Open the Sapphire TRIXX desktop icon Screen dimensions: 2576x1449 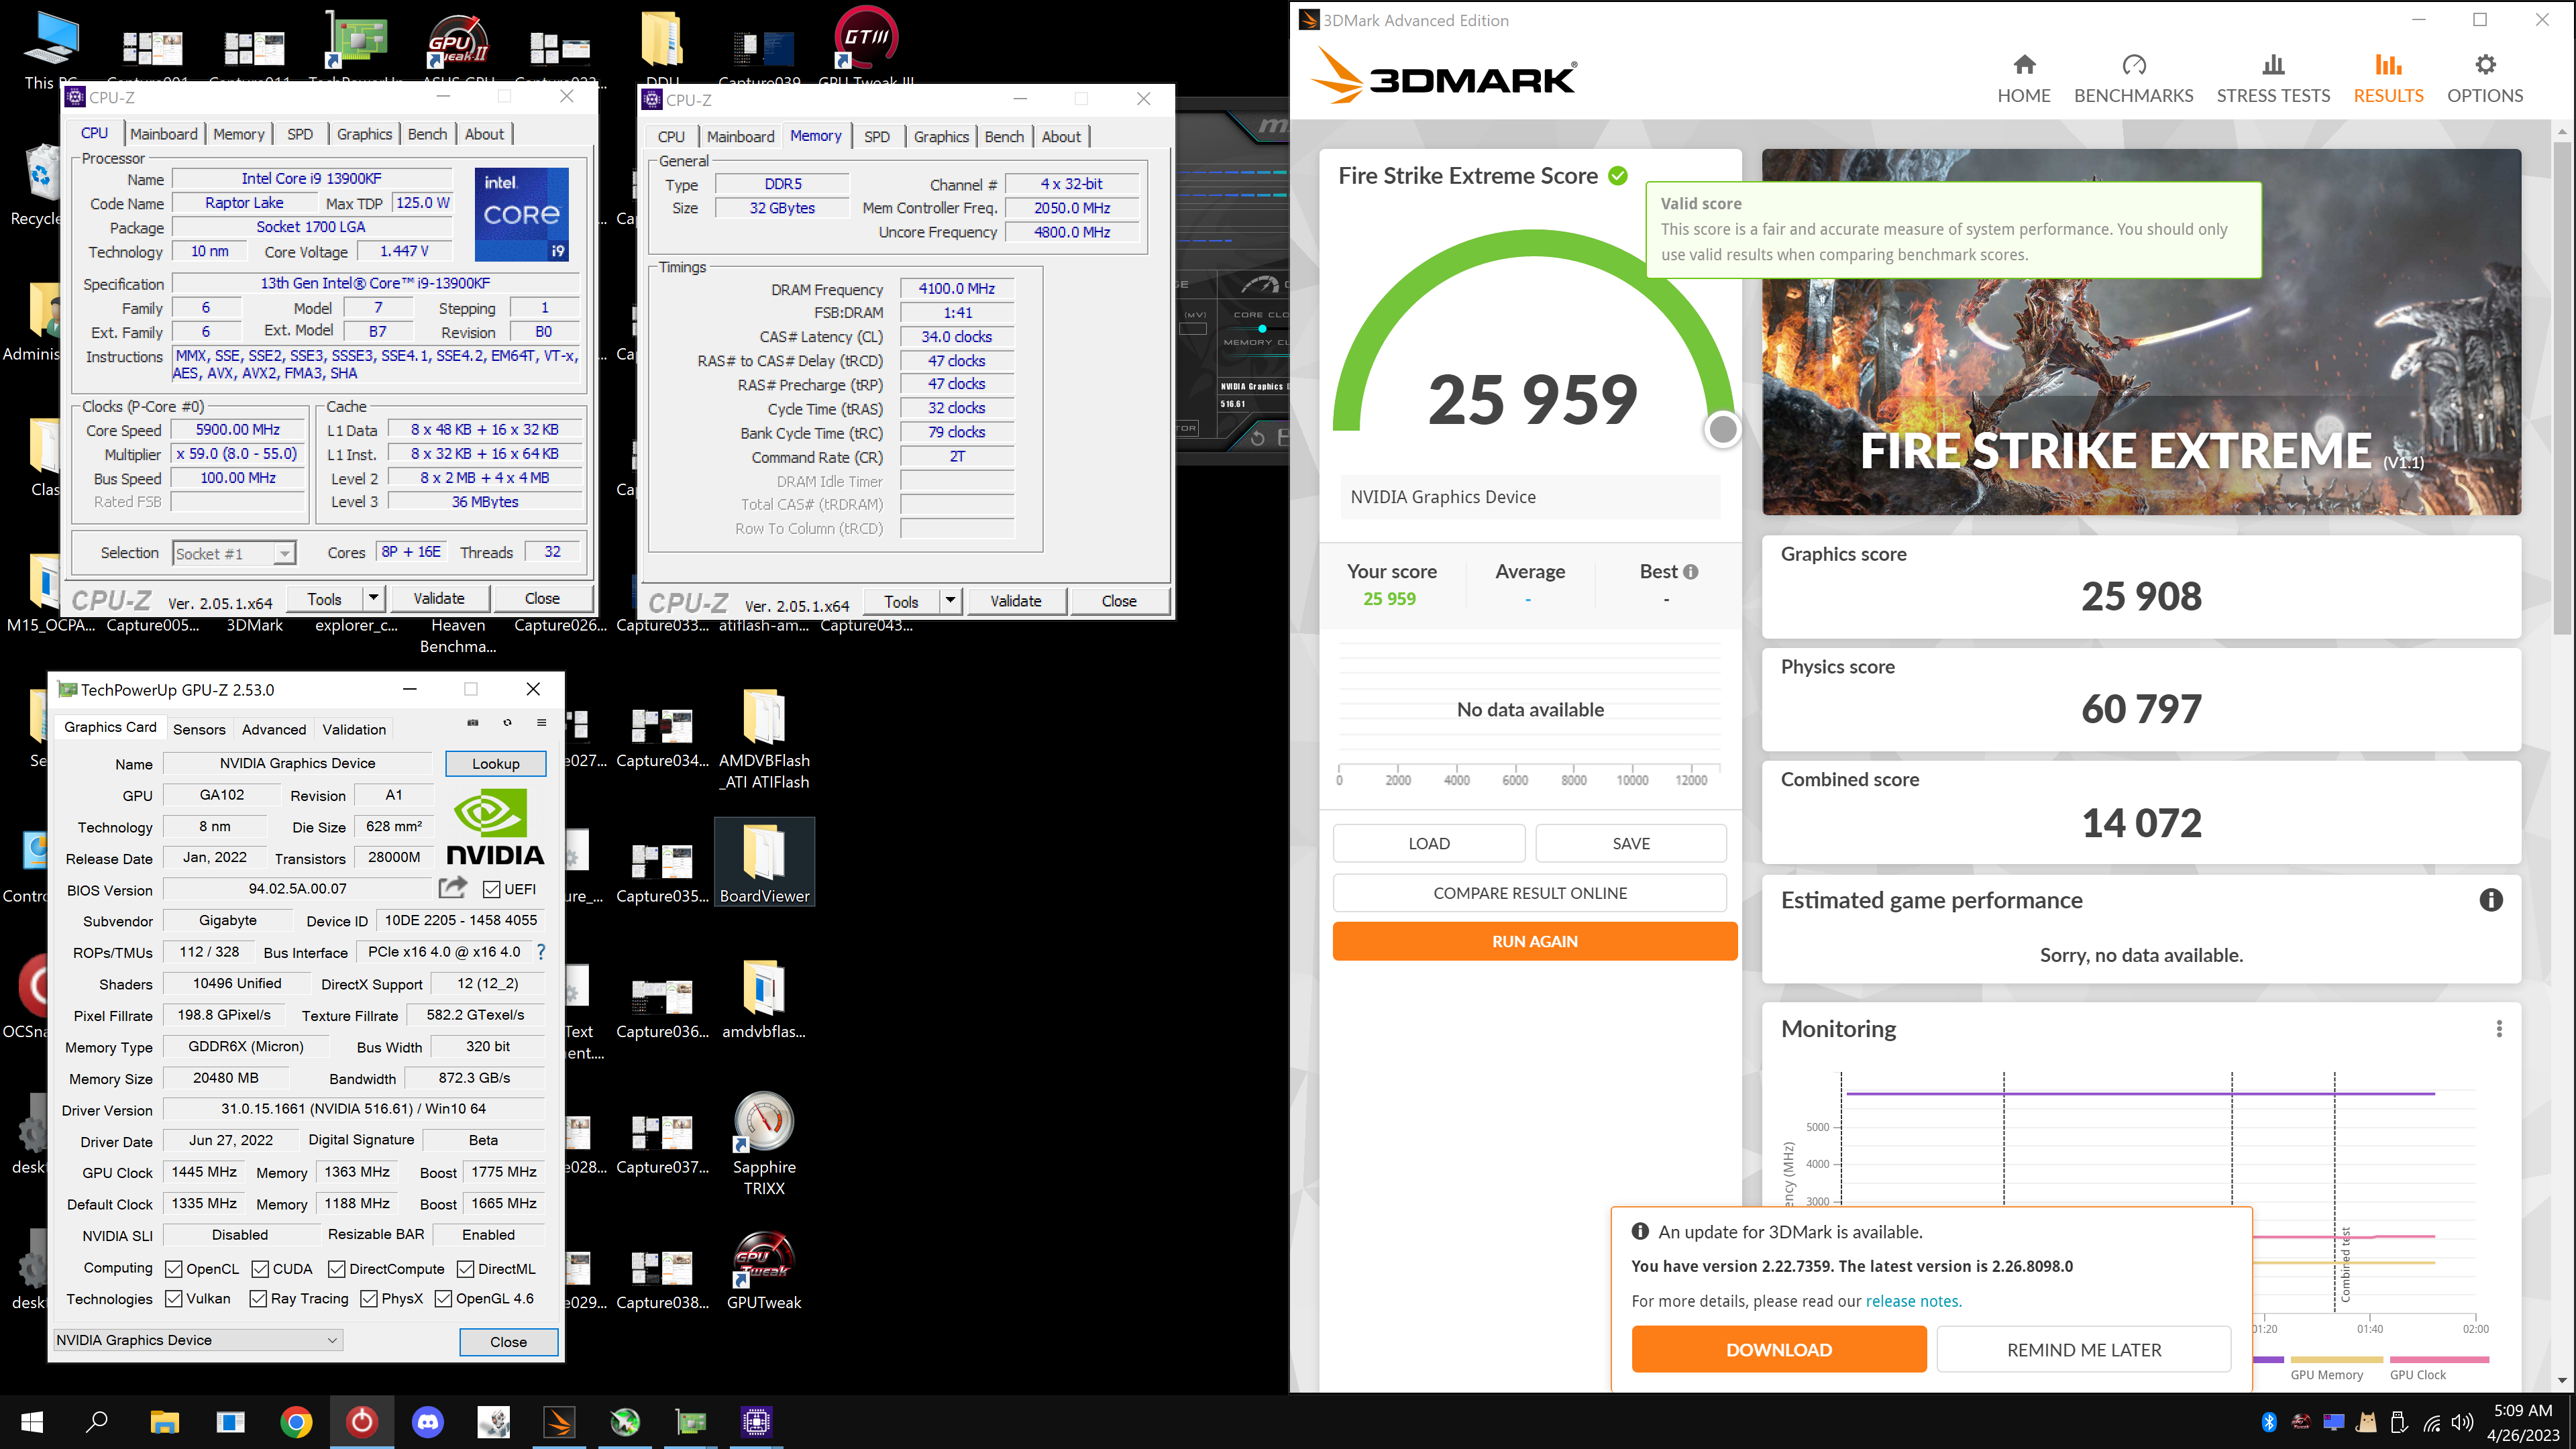[764, 1143]
